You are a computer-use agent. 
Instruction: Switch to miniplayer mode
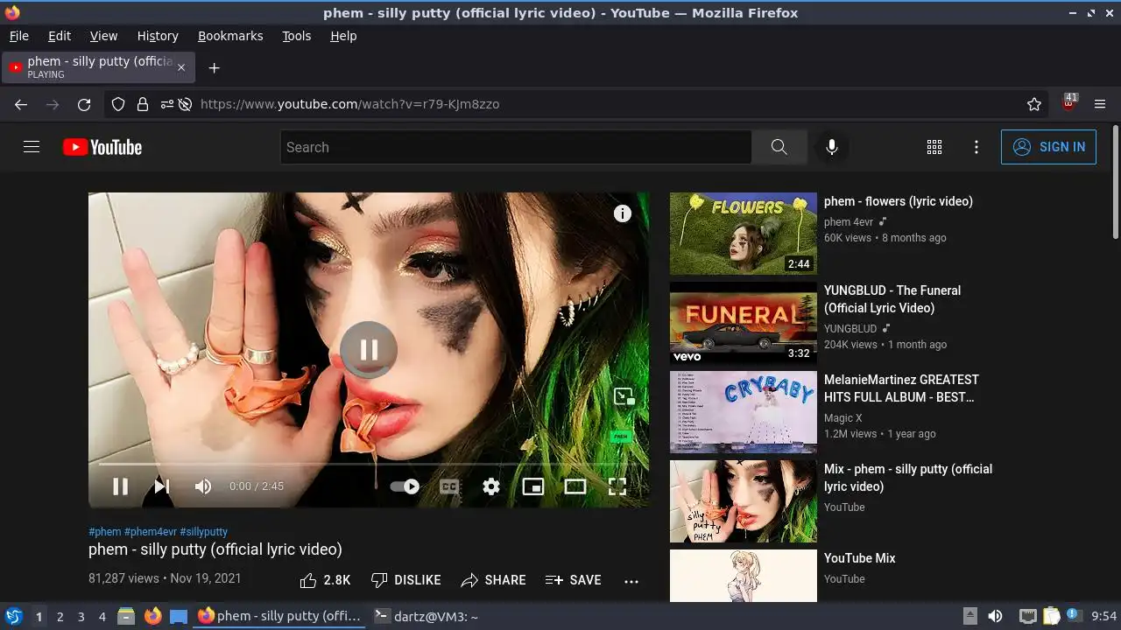533,486
